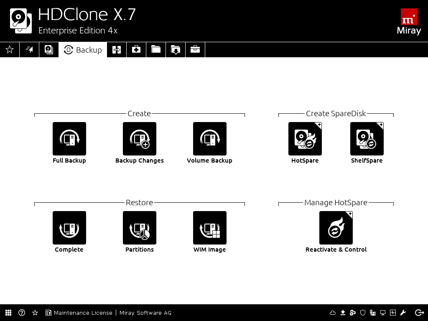Open the disk cloning tab

[x=49, y=50]
